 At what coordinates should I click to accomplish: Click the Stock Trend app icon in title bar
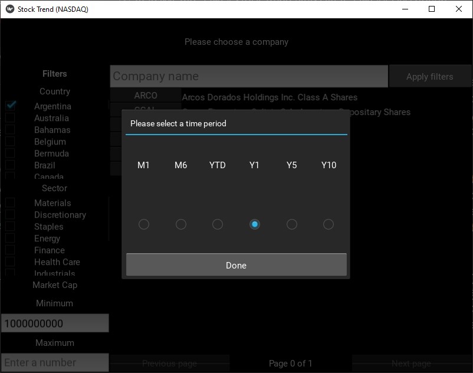[10, 9]
